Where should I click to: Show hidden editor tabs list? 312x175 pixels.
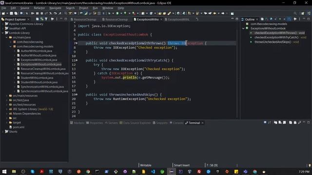coord(197,19)
